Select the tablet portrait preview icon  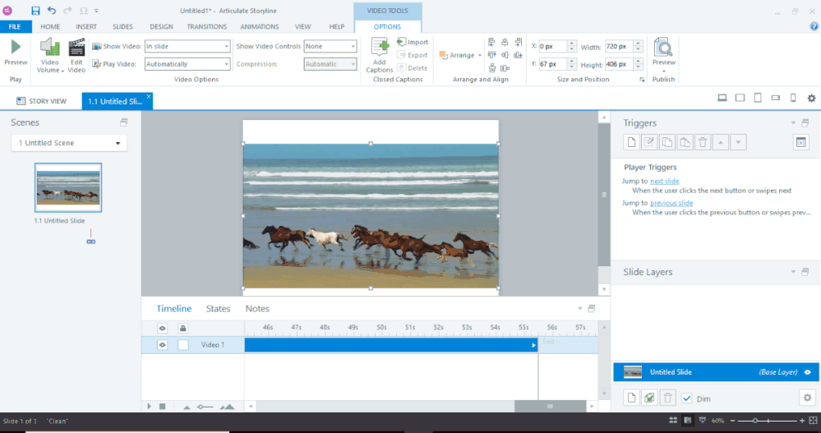click(x=758, y=98)
